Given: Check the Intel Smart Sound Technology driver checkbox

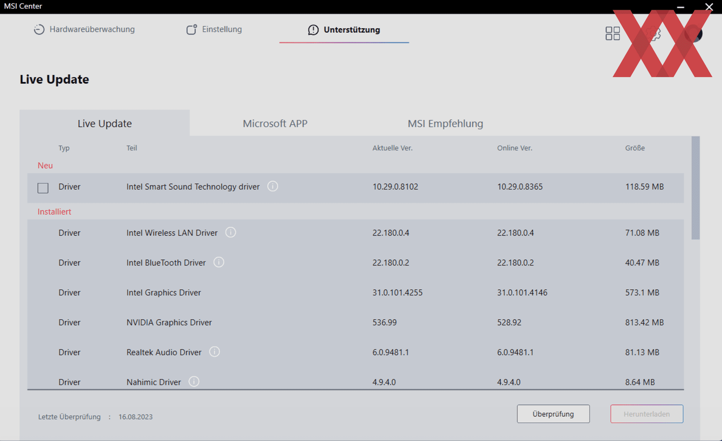Looking at the screenshot, I should coord(43,188).
